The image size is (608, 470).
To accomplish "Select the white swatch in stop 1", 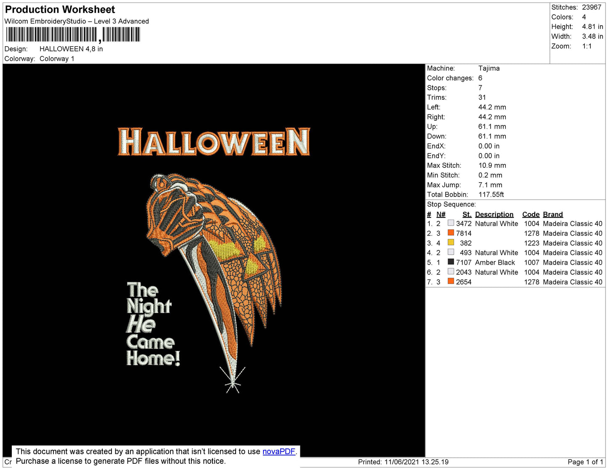I will pyautogui.click(x=451, y=223).
